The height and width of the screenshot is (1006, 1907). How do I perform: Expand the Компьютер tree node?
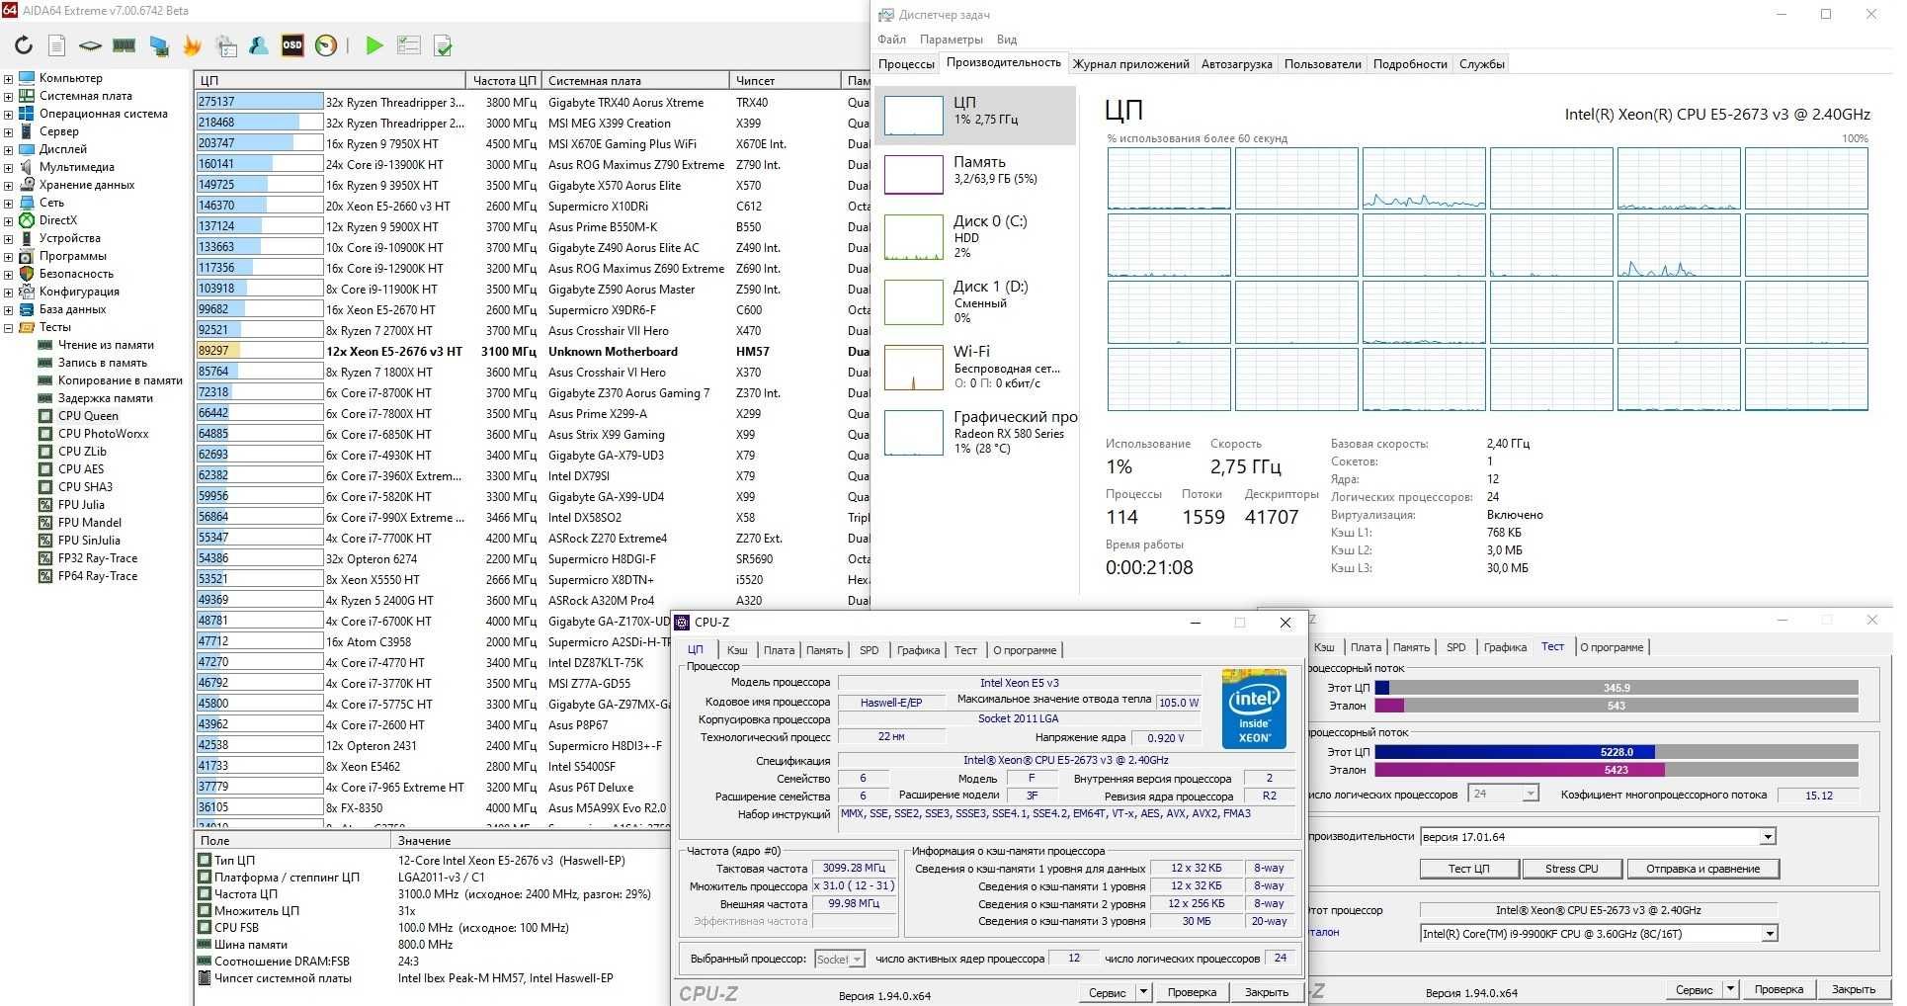tap(8, 78)
